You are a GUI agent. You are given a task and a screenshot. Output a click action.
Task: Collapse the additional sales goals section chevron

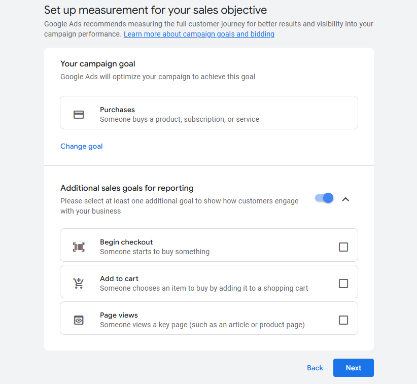tap(345, 199)
